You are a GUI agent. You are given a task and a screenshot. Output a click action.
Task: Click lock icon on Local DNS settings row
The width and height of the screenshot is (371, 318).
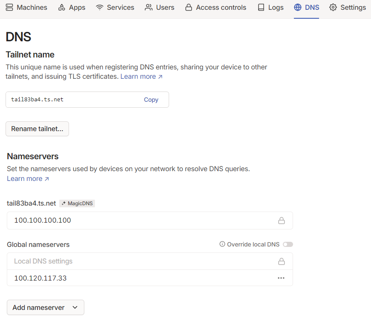[281, 261]
